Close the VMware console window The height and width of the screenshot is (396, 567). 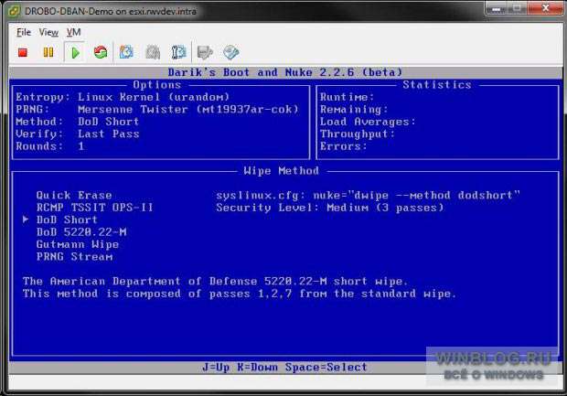(545, 8)
